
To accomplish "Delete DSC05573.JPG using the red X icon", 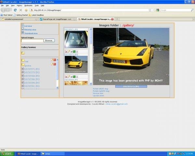I will click(x=66, y=77).
